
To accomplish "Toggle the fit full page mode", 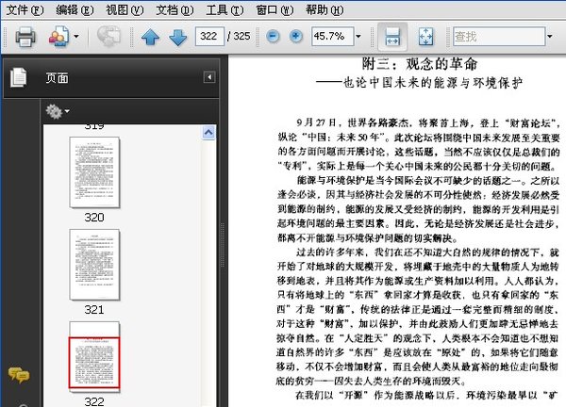I will point(424,37).
